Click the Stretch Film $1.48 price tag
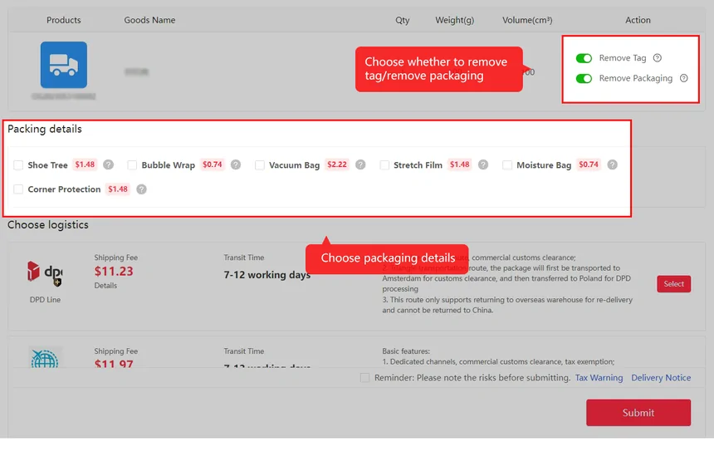Image resolution: width=714 pixels, height=471 pixels. [x=459, y=164]
